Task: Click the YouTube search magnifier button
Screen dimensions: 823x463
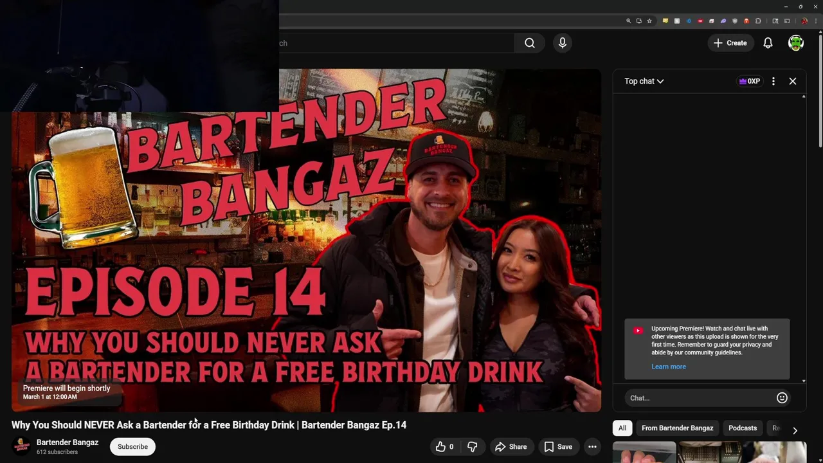Action: [x=529, y=43]
